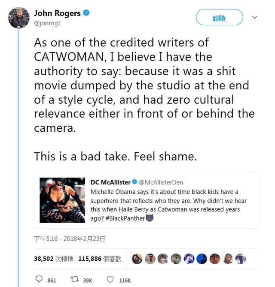
Task: Open the quoted DC McAllister tweet text
Action: tap(168, 200)
